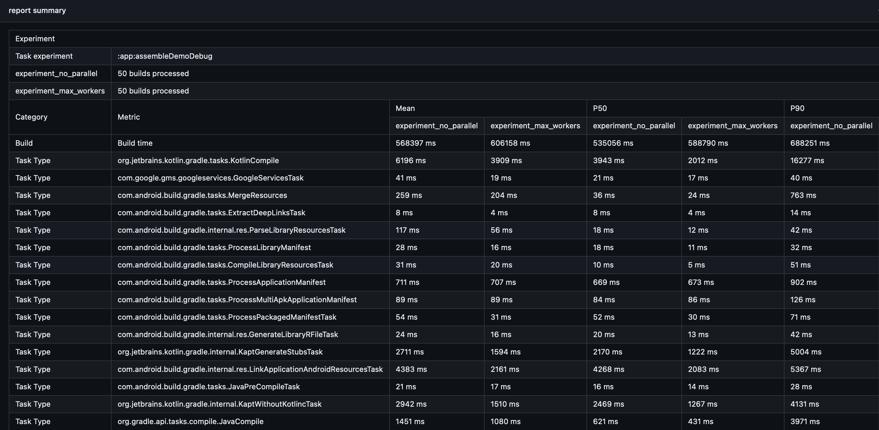The image size is (879, 430).
Task: Click the '16277 ms' KotlinCompile P90 value
Action: [807, 161]
